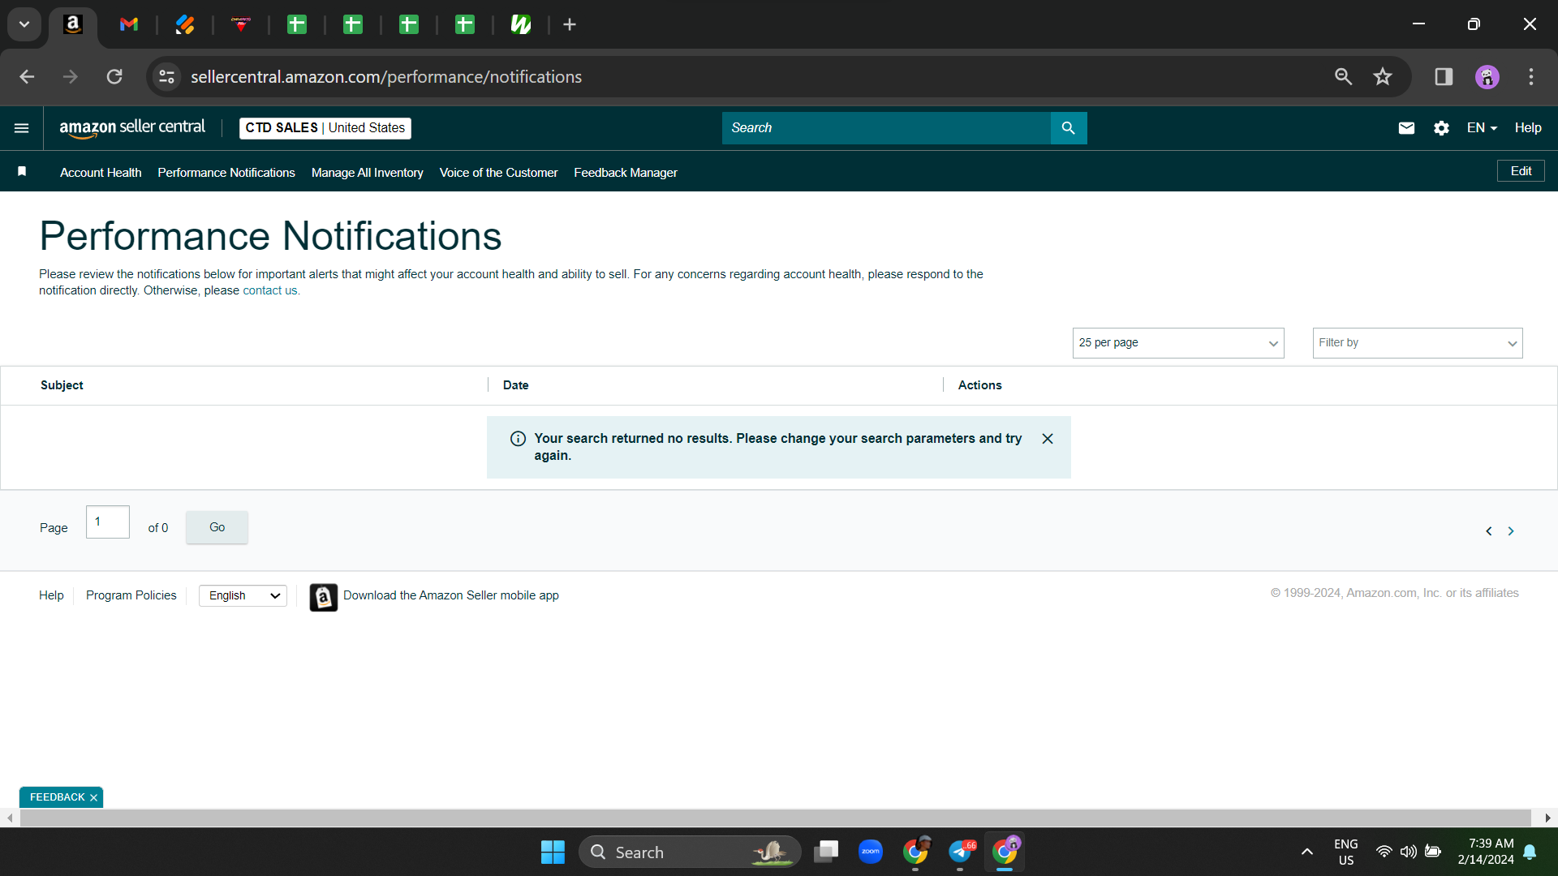
Task: Click the FEEDBACK button
Action: pos(57,798)
